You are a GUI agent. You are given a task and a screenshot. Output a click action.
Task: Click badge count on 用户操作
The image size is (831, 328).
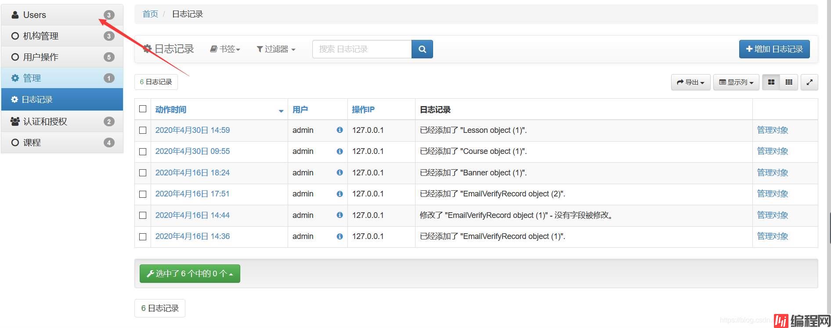click(x=109, y=57)
